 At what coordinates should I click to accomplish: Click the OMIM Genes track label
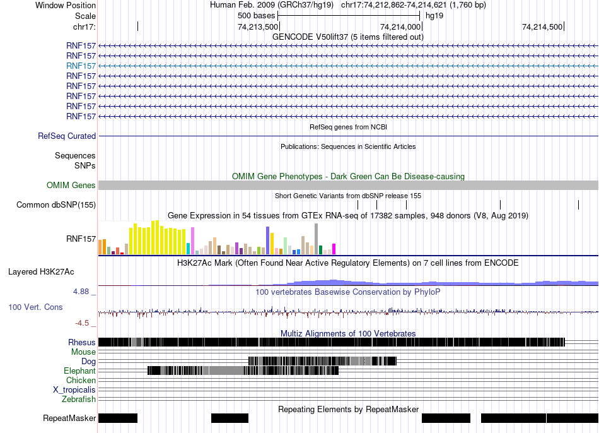[x=71, y=185]
